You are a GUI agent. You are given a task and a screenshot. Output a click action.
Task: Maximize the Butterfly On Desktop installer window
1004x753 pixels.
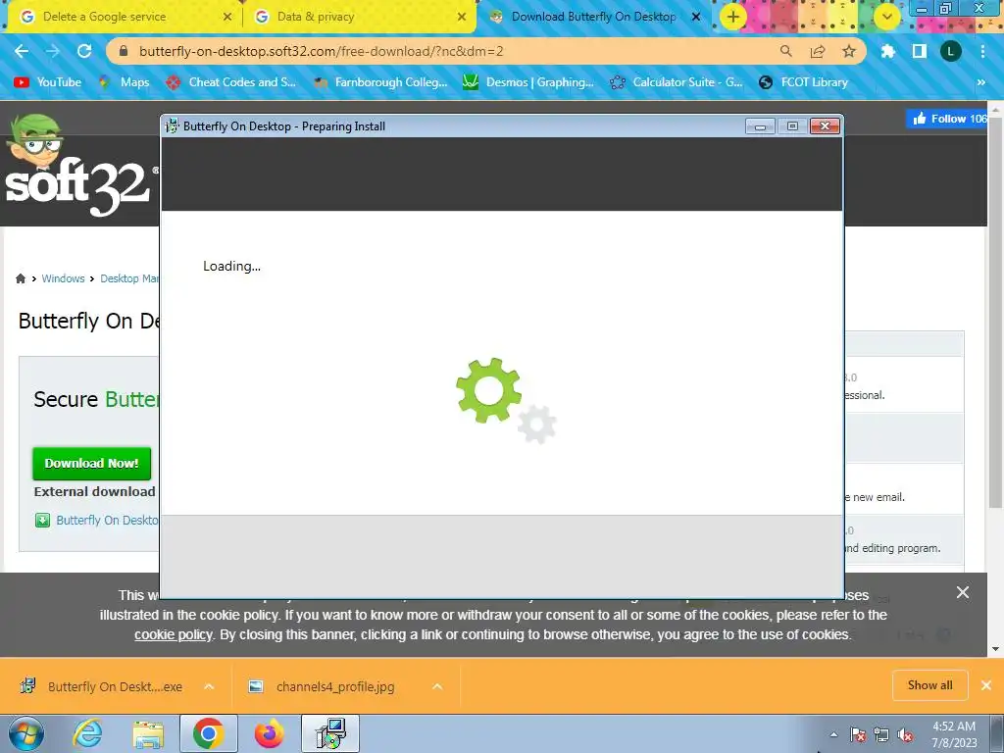pyautogui.click(x=792, y=126)
